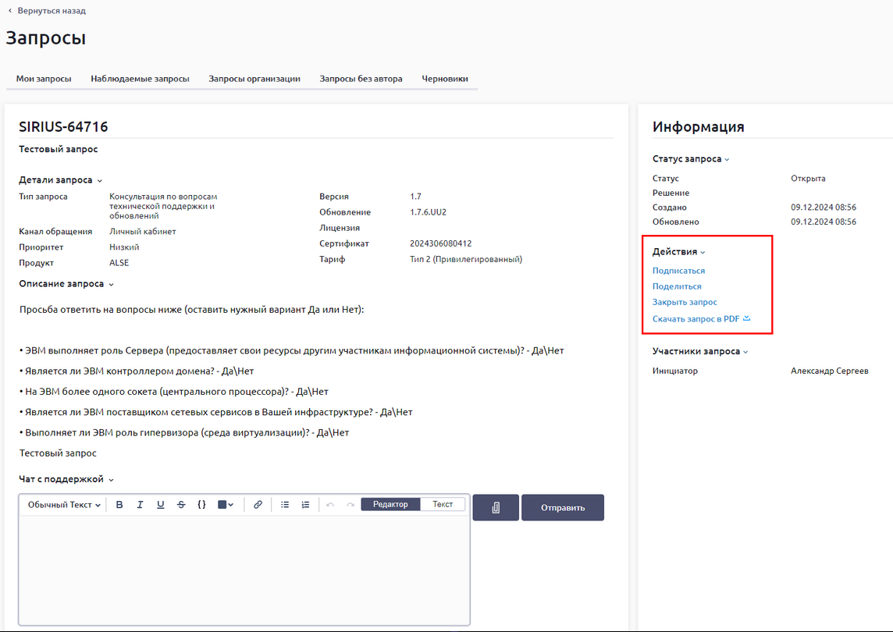Switch editor to Редактор mode
The width and height of the screenshot is (893, 632).
[x=390, y=504]
